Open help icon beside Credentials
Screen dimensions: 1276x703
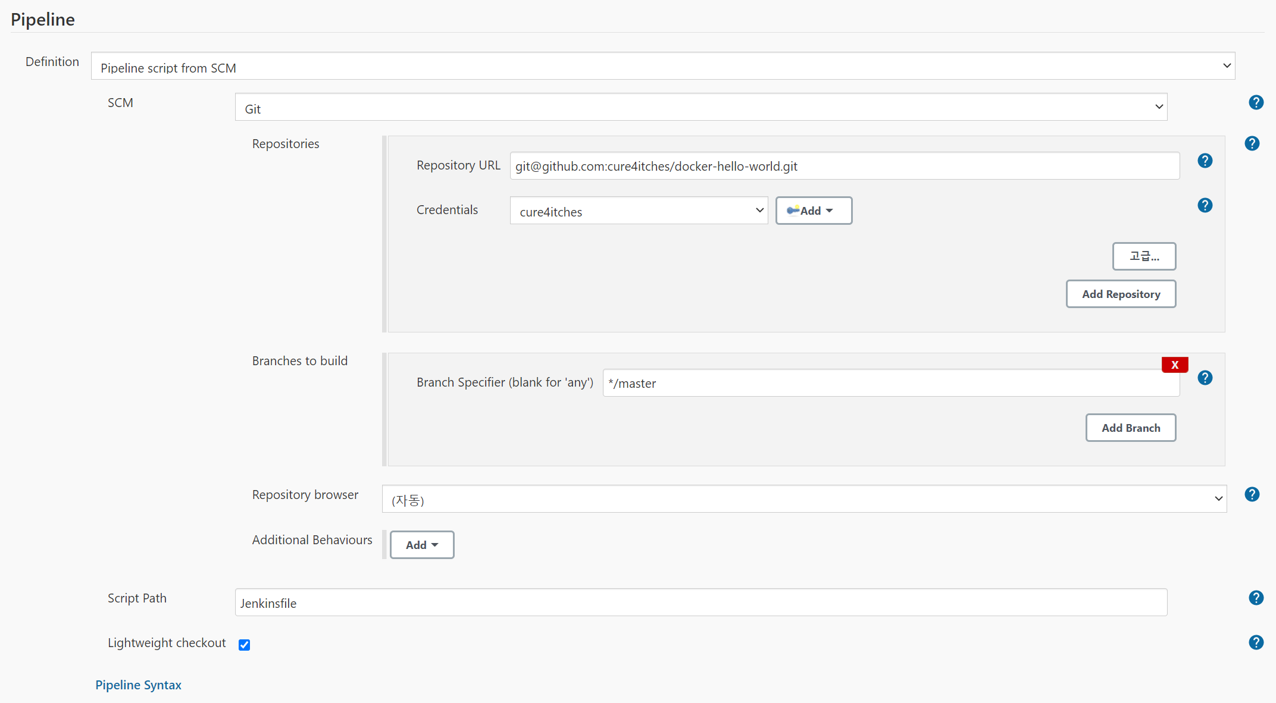pos(1205,205)
